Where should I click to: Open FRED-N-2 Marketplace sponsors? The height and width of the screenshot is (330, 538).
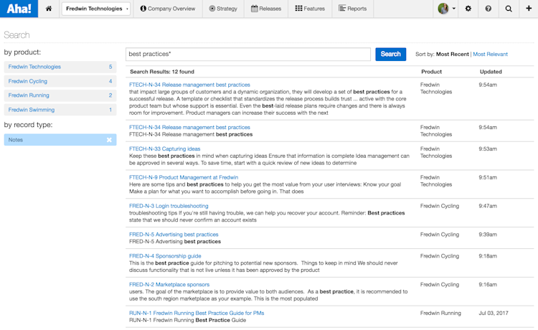169,284
